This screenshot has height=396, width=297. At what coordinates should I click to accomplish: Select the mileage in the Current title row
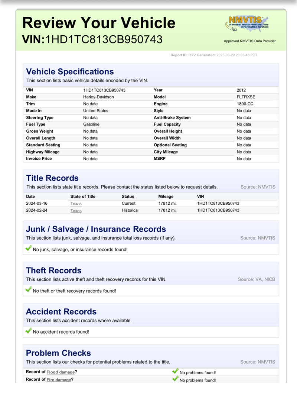click(167, 203)
